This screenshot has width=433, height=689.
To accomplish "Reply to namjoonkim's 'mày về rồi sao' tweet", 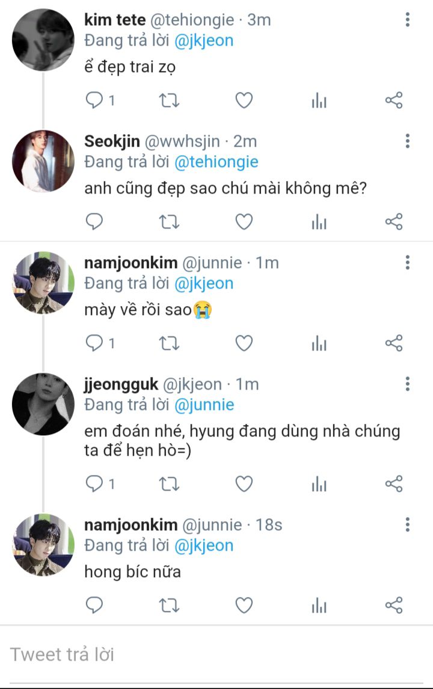I will [94, 343].
